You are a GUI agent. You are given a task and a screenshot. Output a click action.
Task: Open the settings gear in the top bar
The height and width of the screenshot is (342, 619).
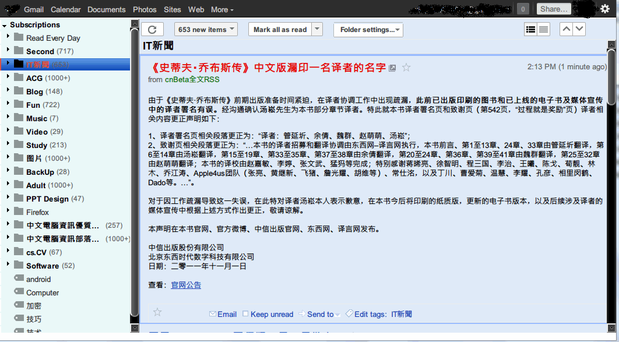point(604,9)
